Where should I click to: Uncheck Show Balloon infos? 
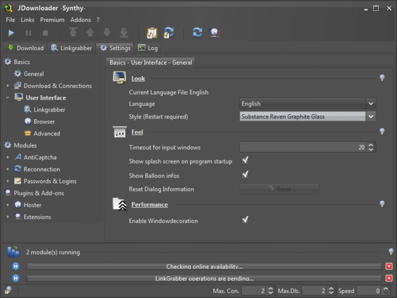[245, 175]
